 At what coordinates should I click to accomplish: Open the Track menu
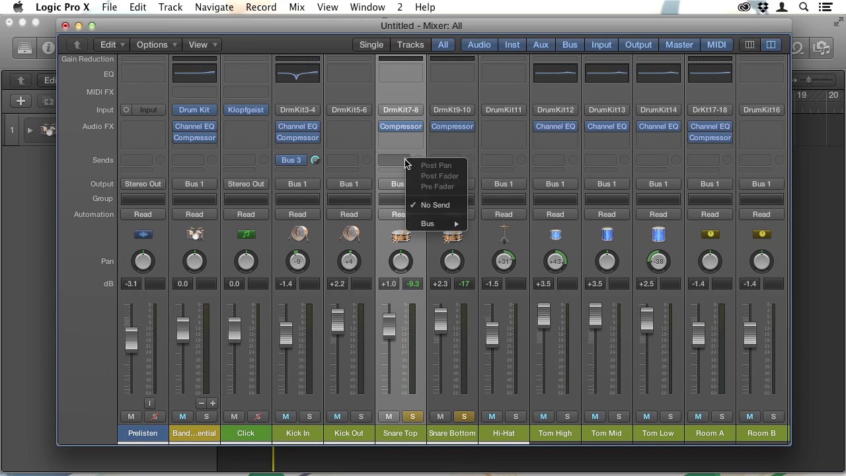click(171, 7)
